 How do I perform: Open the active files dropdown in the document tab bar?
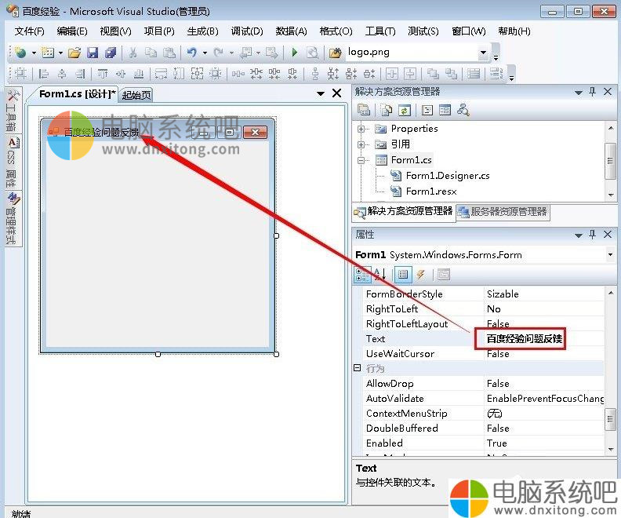(x=321, y=93)
